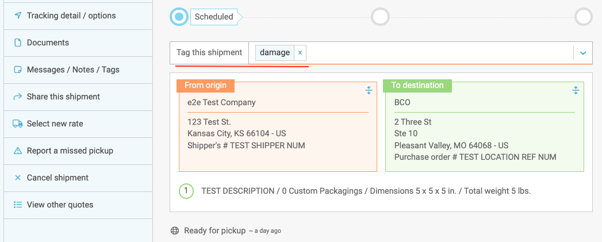Click the Report a missed pickup warning icon
The width and height of the screenshot is (602, 242).
click(17, 151)
